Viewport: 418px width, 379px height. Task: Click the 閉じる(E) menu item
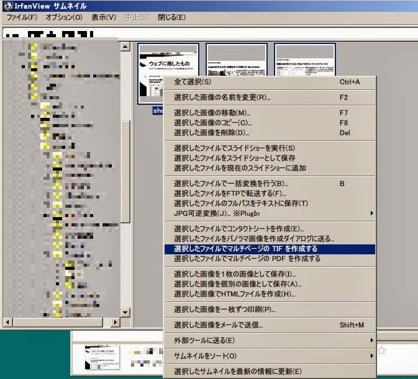pos(171,17)
